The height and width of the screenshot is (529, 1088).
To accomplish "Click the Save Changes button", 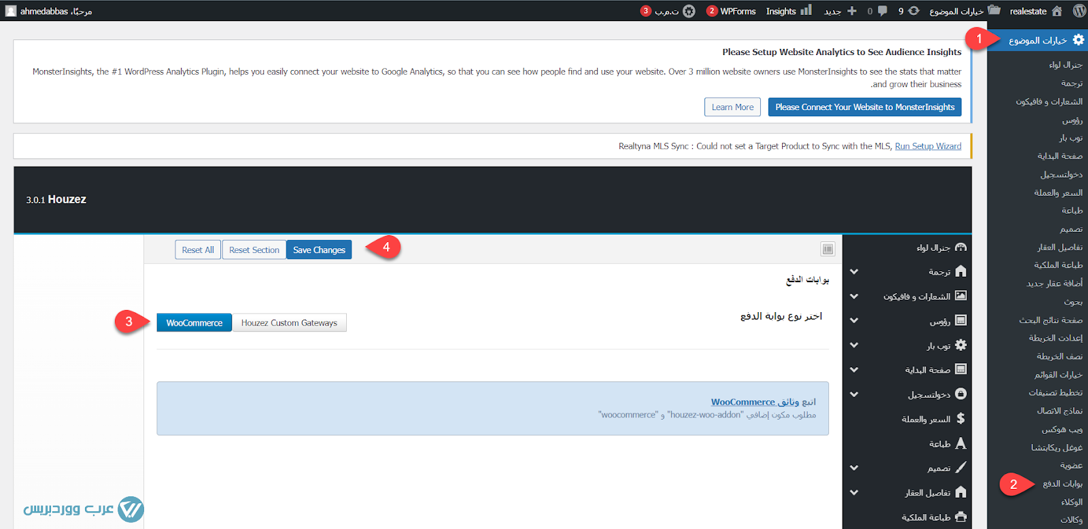I will (319, 250).
